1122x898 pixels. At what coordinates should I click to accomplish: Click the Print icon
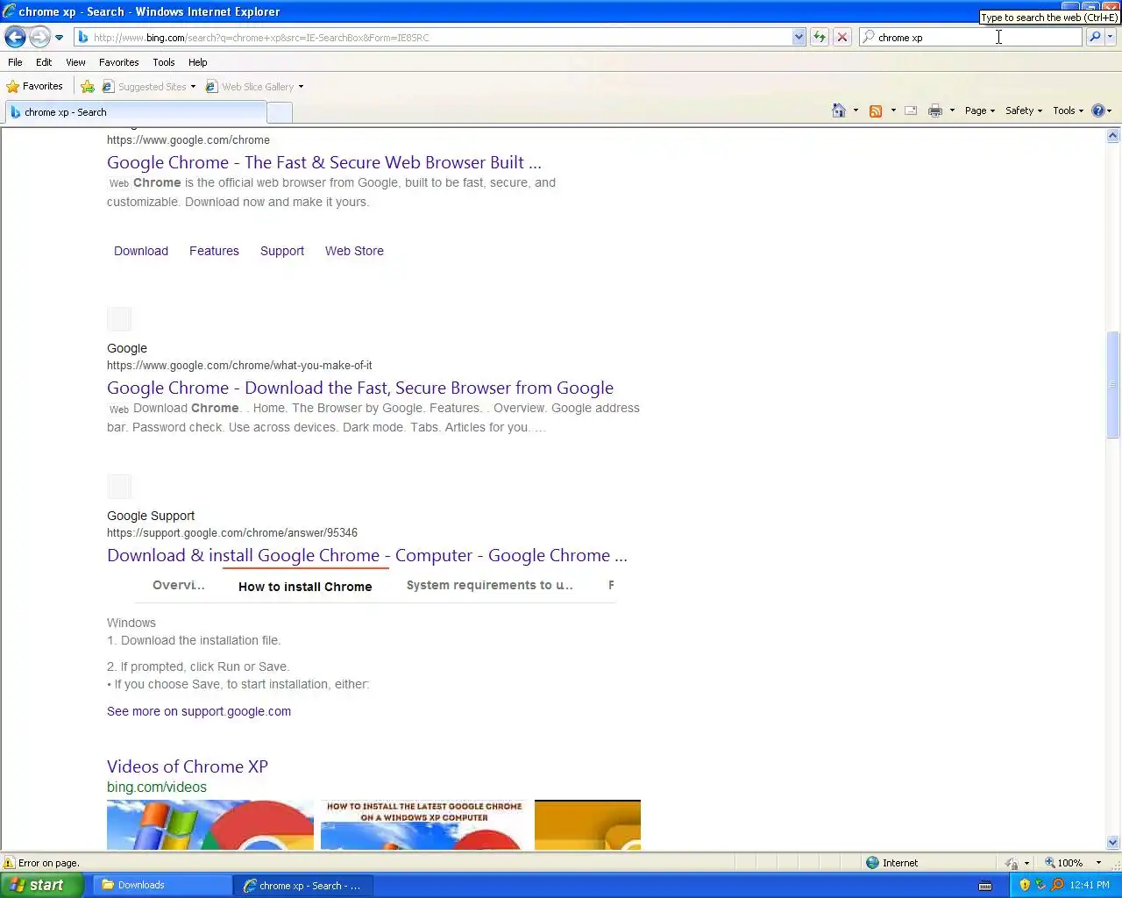click(935, 110)
